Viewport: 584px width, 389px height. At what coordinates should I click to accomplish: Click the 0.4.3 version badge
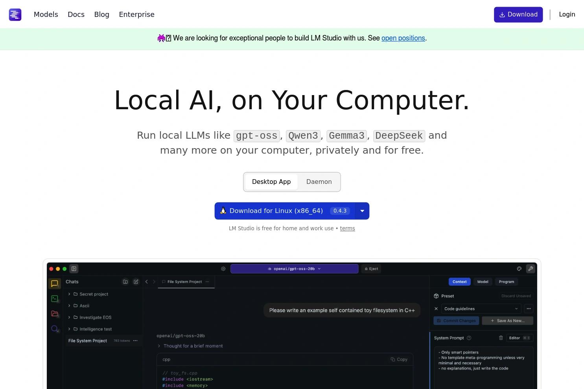pyautogui.click(x=340, y=211)
